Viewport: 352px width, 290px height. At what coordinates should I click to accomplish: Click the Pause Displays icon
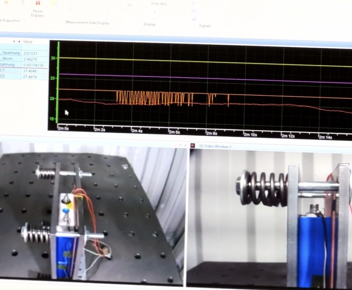38,3
